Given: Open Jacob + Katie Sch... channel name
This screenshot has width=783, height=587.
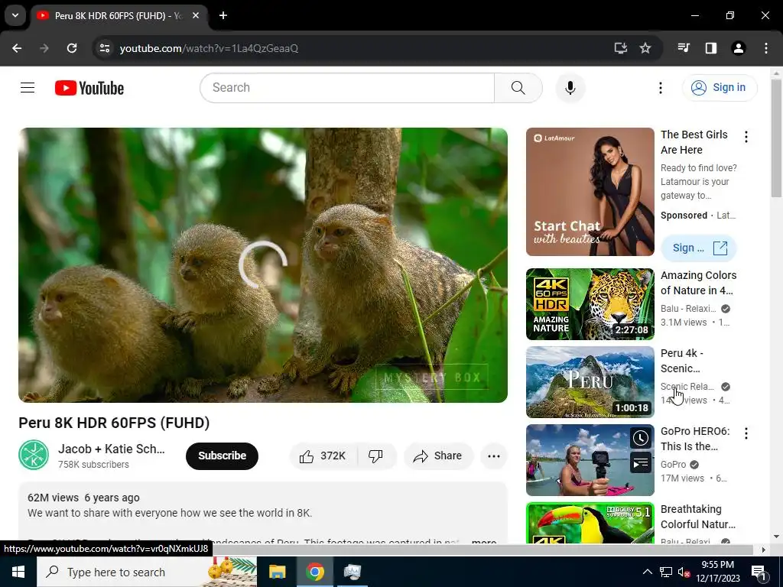Looking at the screenshot, I should (x=112, y=449).
